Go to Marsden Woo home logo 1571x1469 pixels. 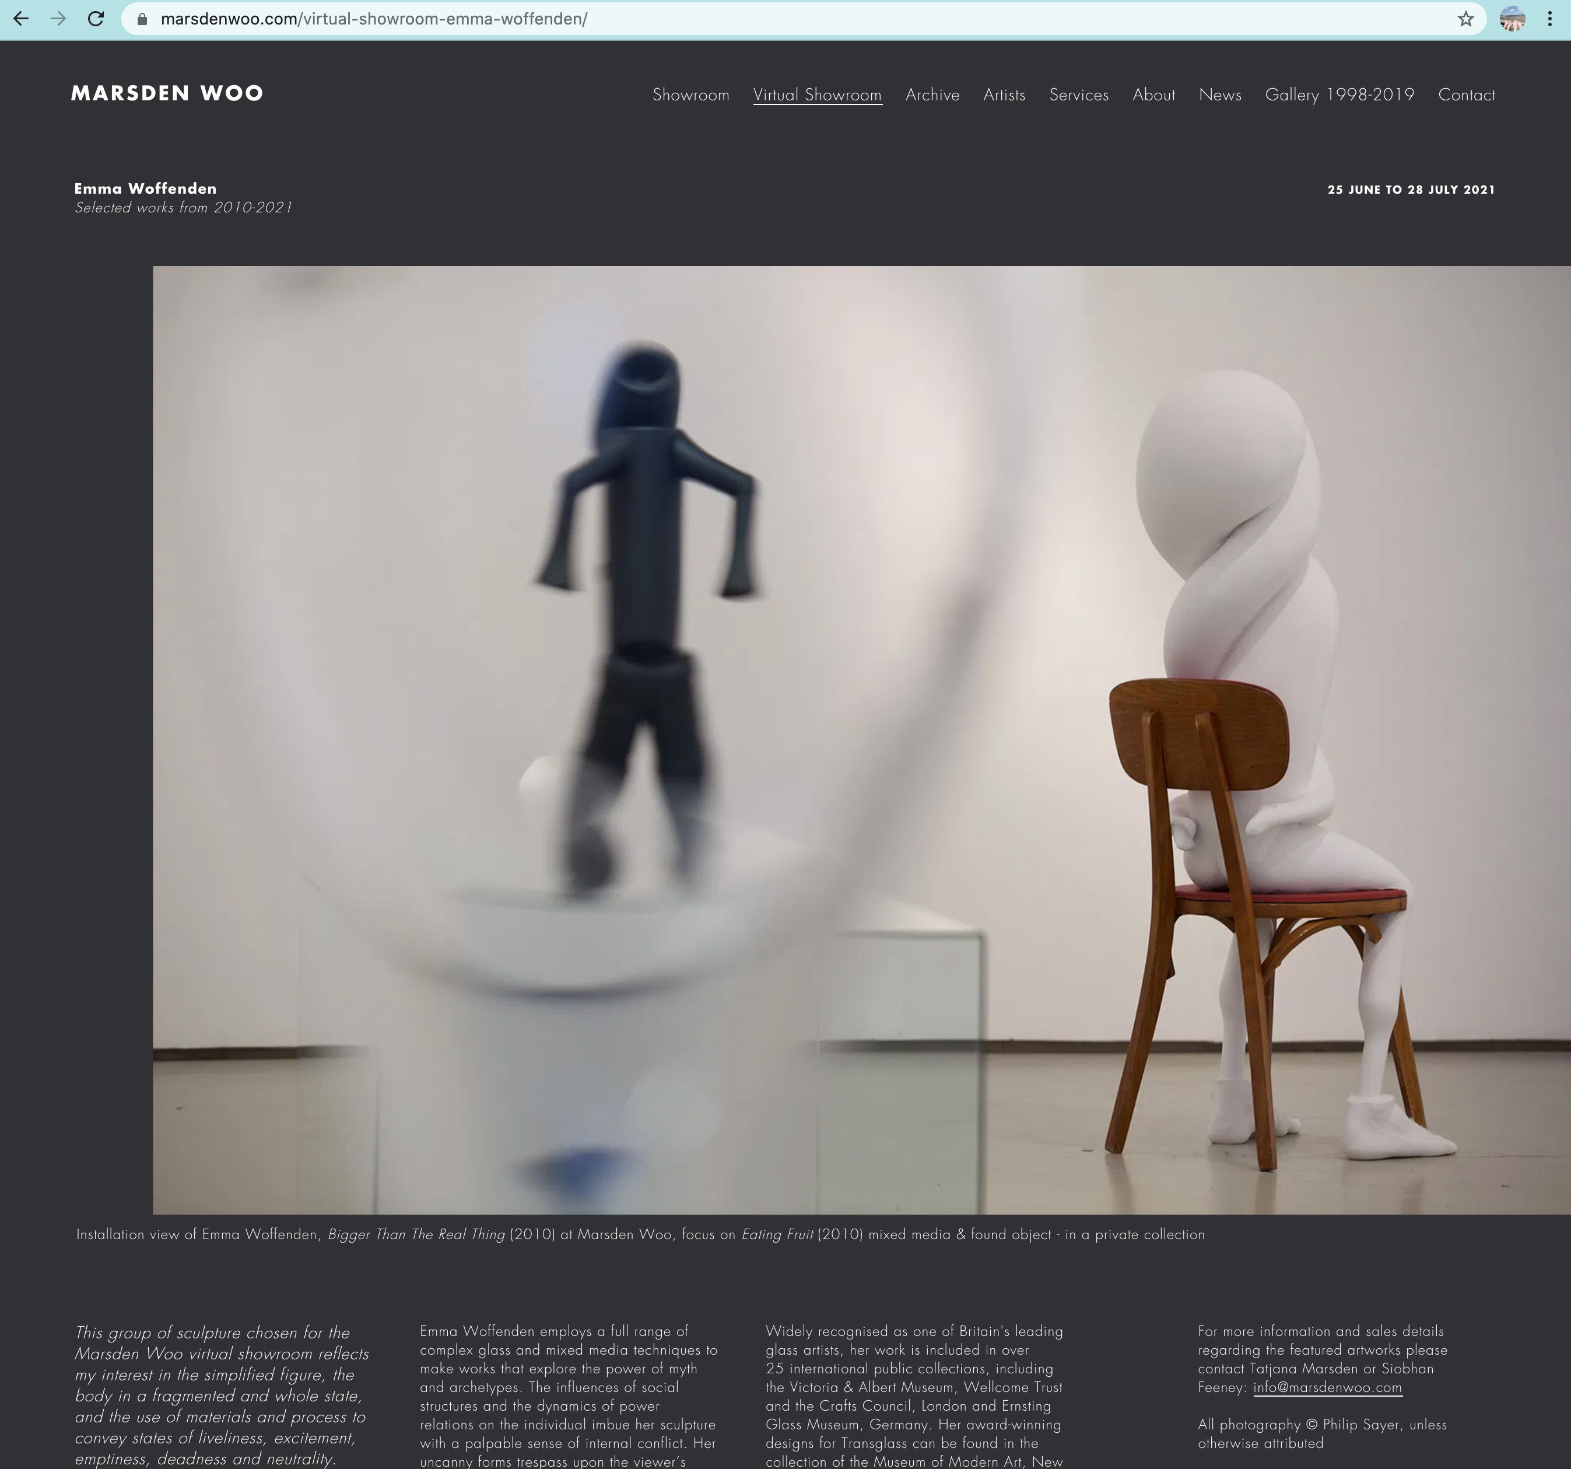pos(167,93)
